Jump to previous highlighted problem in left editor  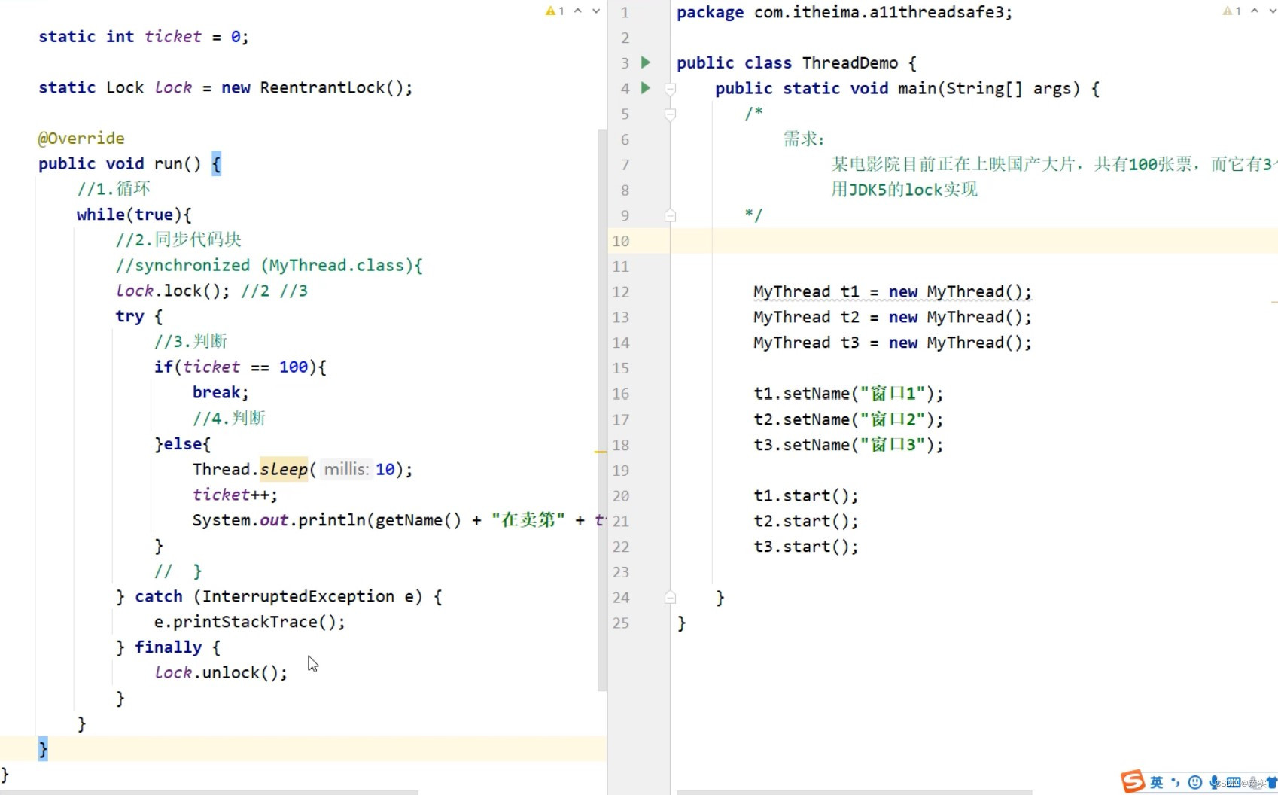[578, 11]
